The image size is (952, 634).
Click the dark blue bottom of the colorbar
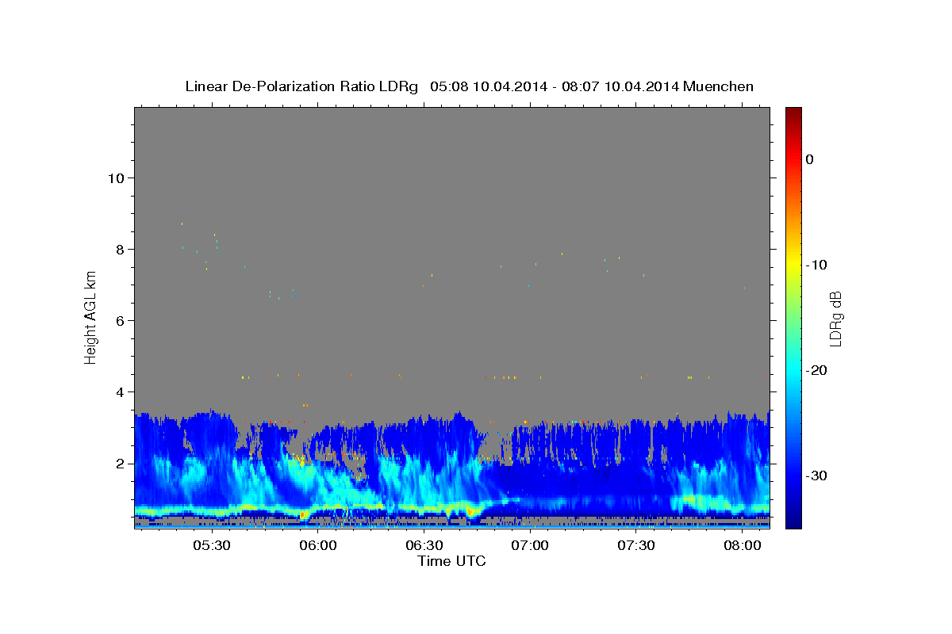[x=793, y=519]
